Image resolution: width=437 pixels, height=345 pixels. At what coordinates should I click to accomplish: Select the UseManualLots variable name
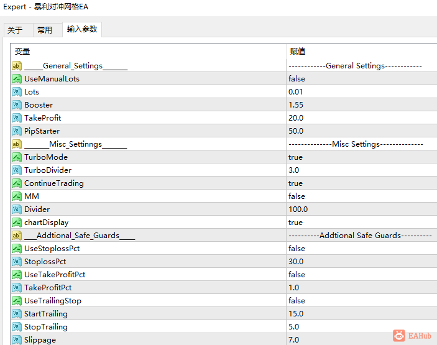tap(52, 79)
